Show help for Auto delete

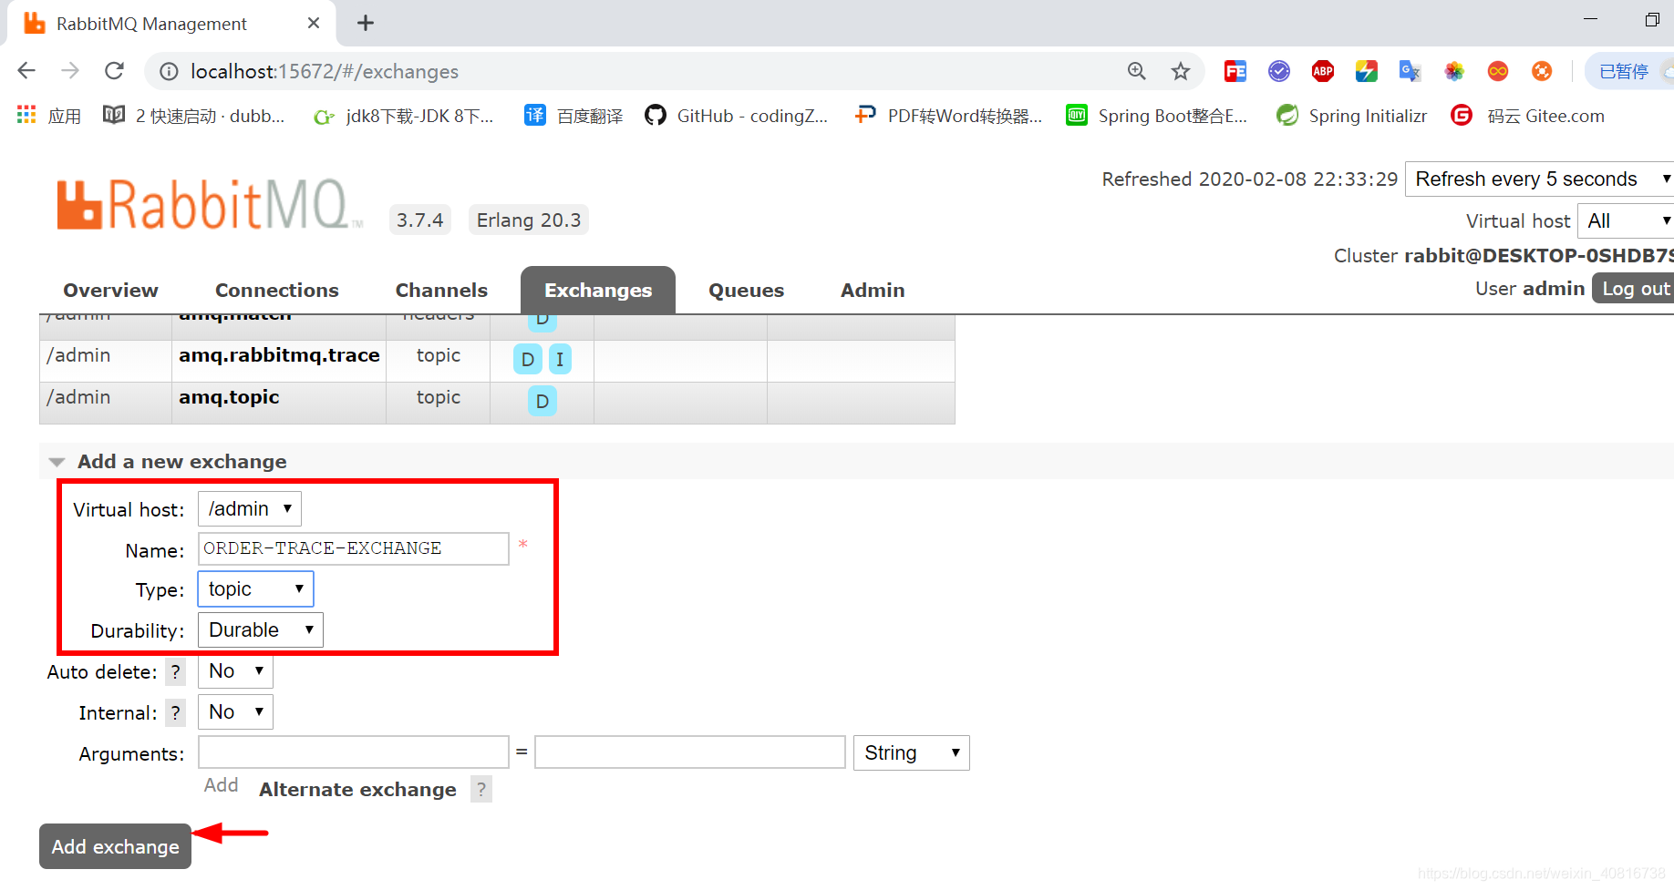(175, 672)
